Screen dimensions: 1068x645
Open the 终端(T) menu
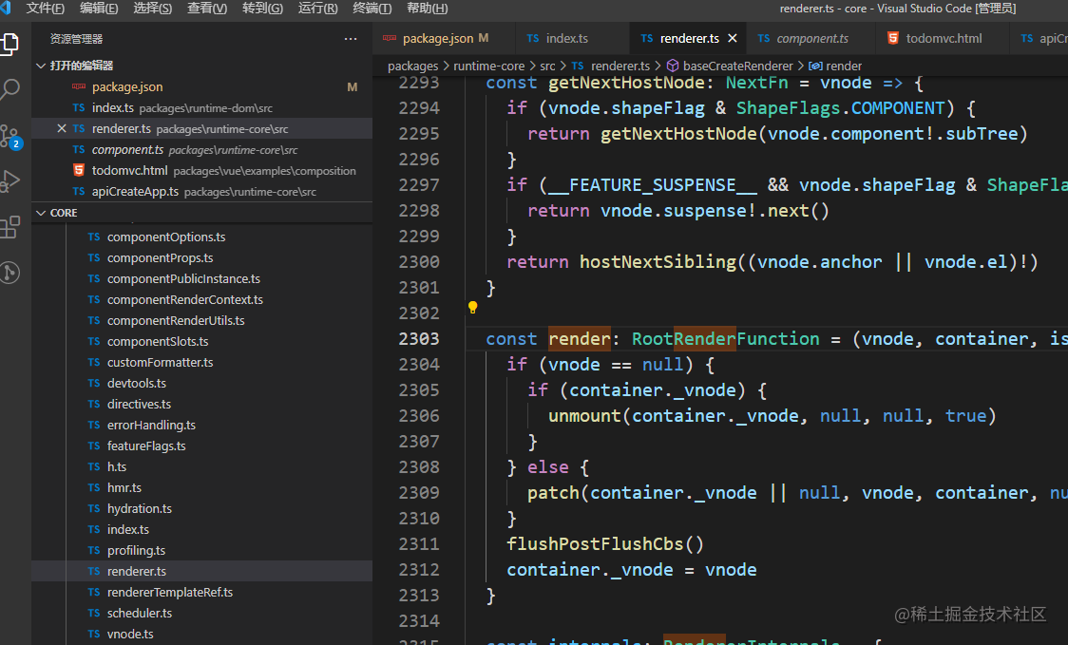point(372,9)
